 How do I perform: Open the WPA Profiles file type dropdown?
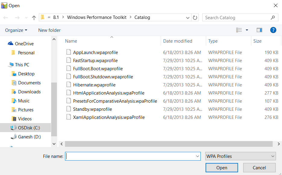[x=240, y=156]
